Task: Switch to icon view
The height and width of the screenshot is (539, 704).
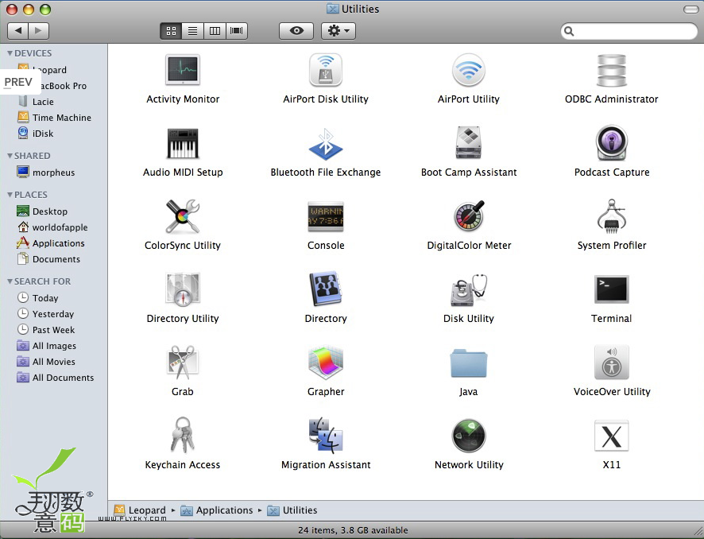Action: tap(171, 30)
